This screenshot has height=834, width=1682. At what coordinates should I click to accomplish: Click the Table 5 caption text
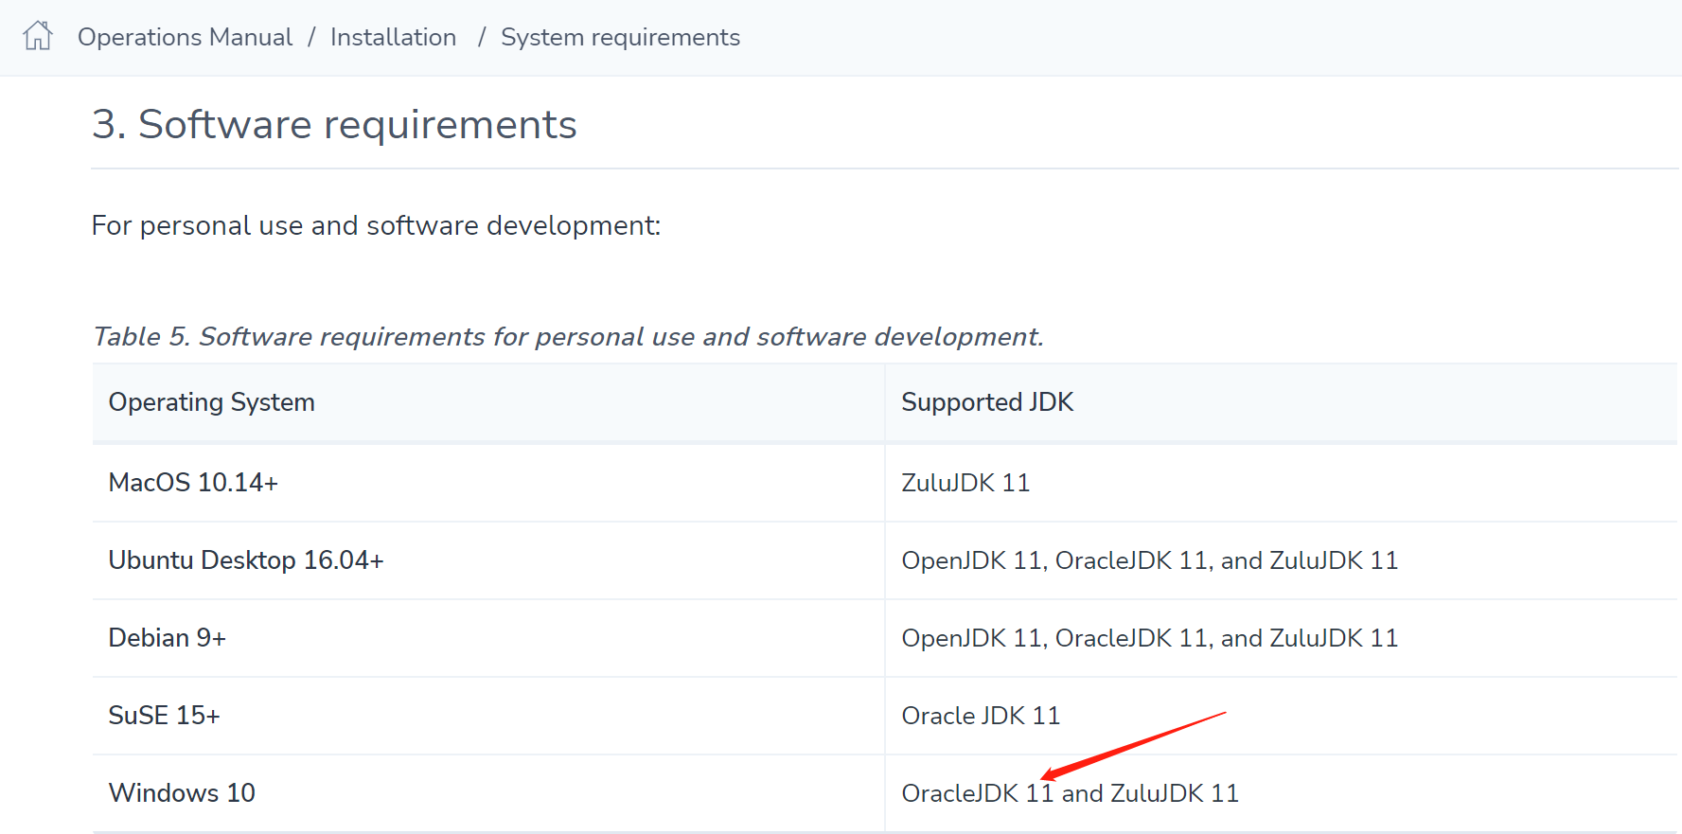click(568, 336)
